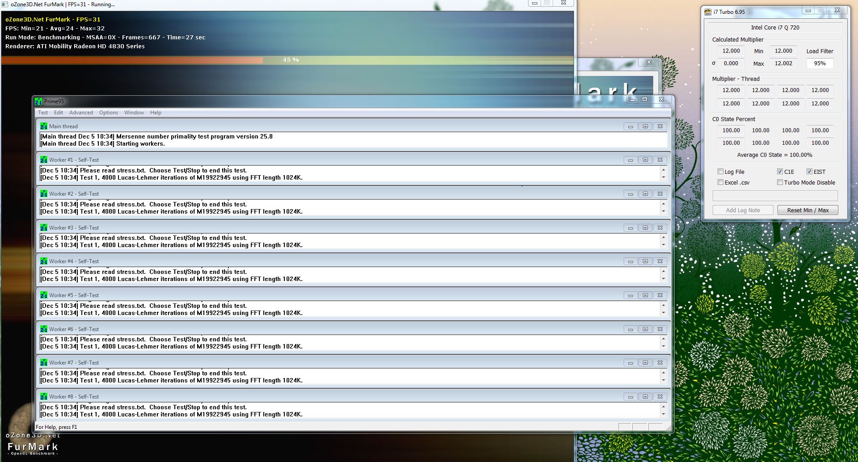Enable the Log File checkbox

click(720, 172)
